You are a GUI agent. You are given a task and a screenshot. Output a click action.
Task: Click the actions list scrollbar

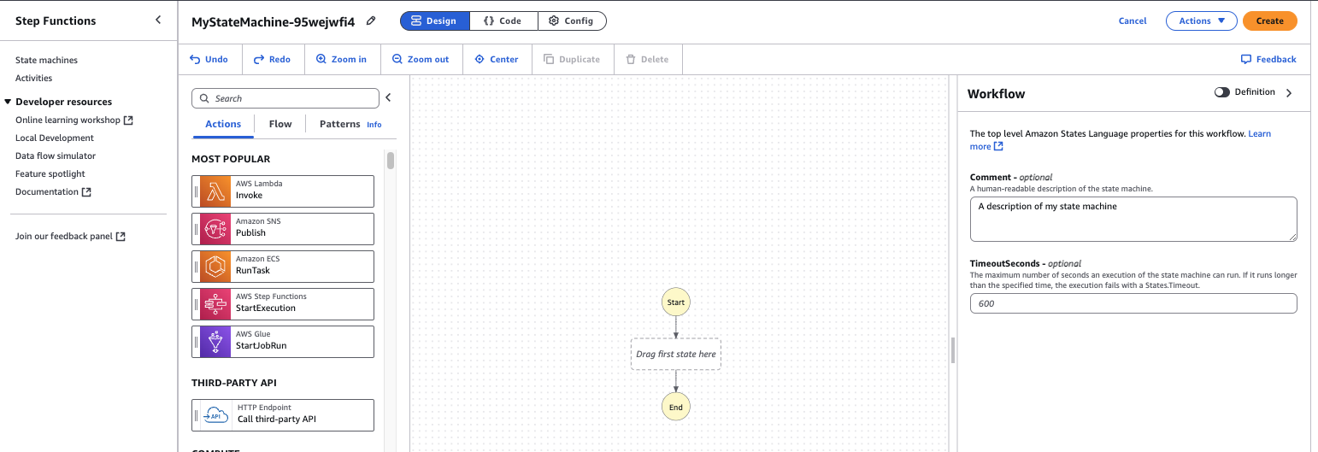coord(391,161)
